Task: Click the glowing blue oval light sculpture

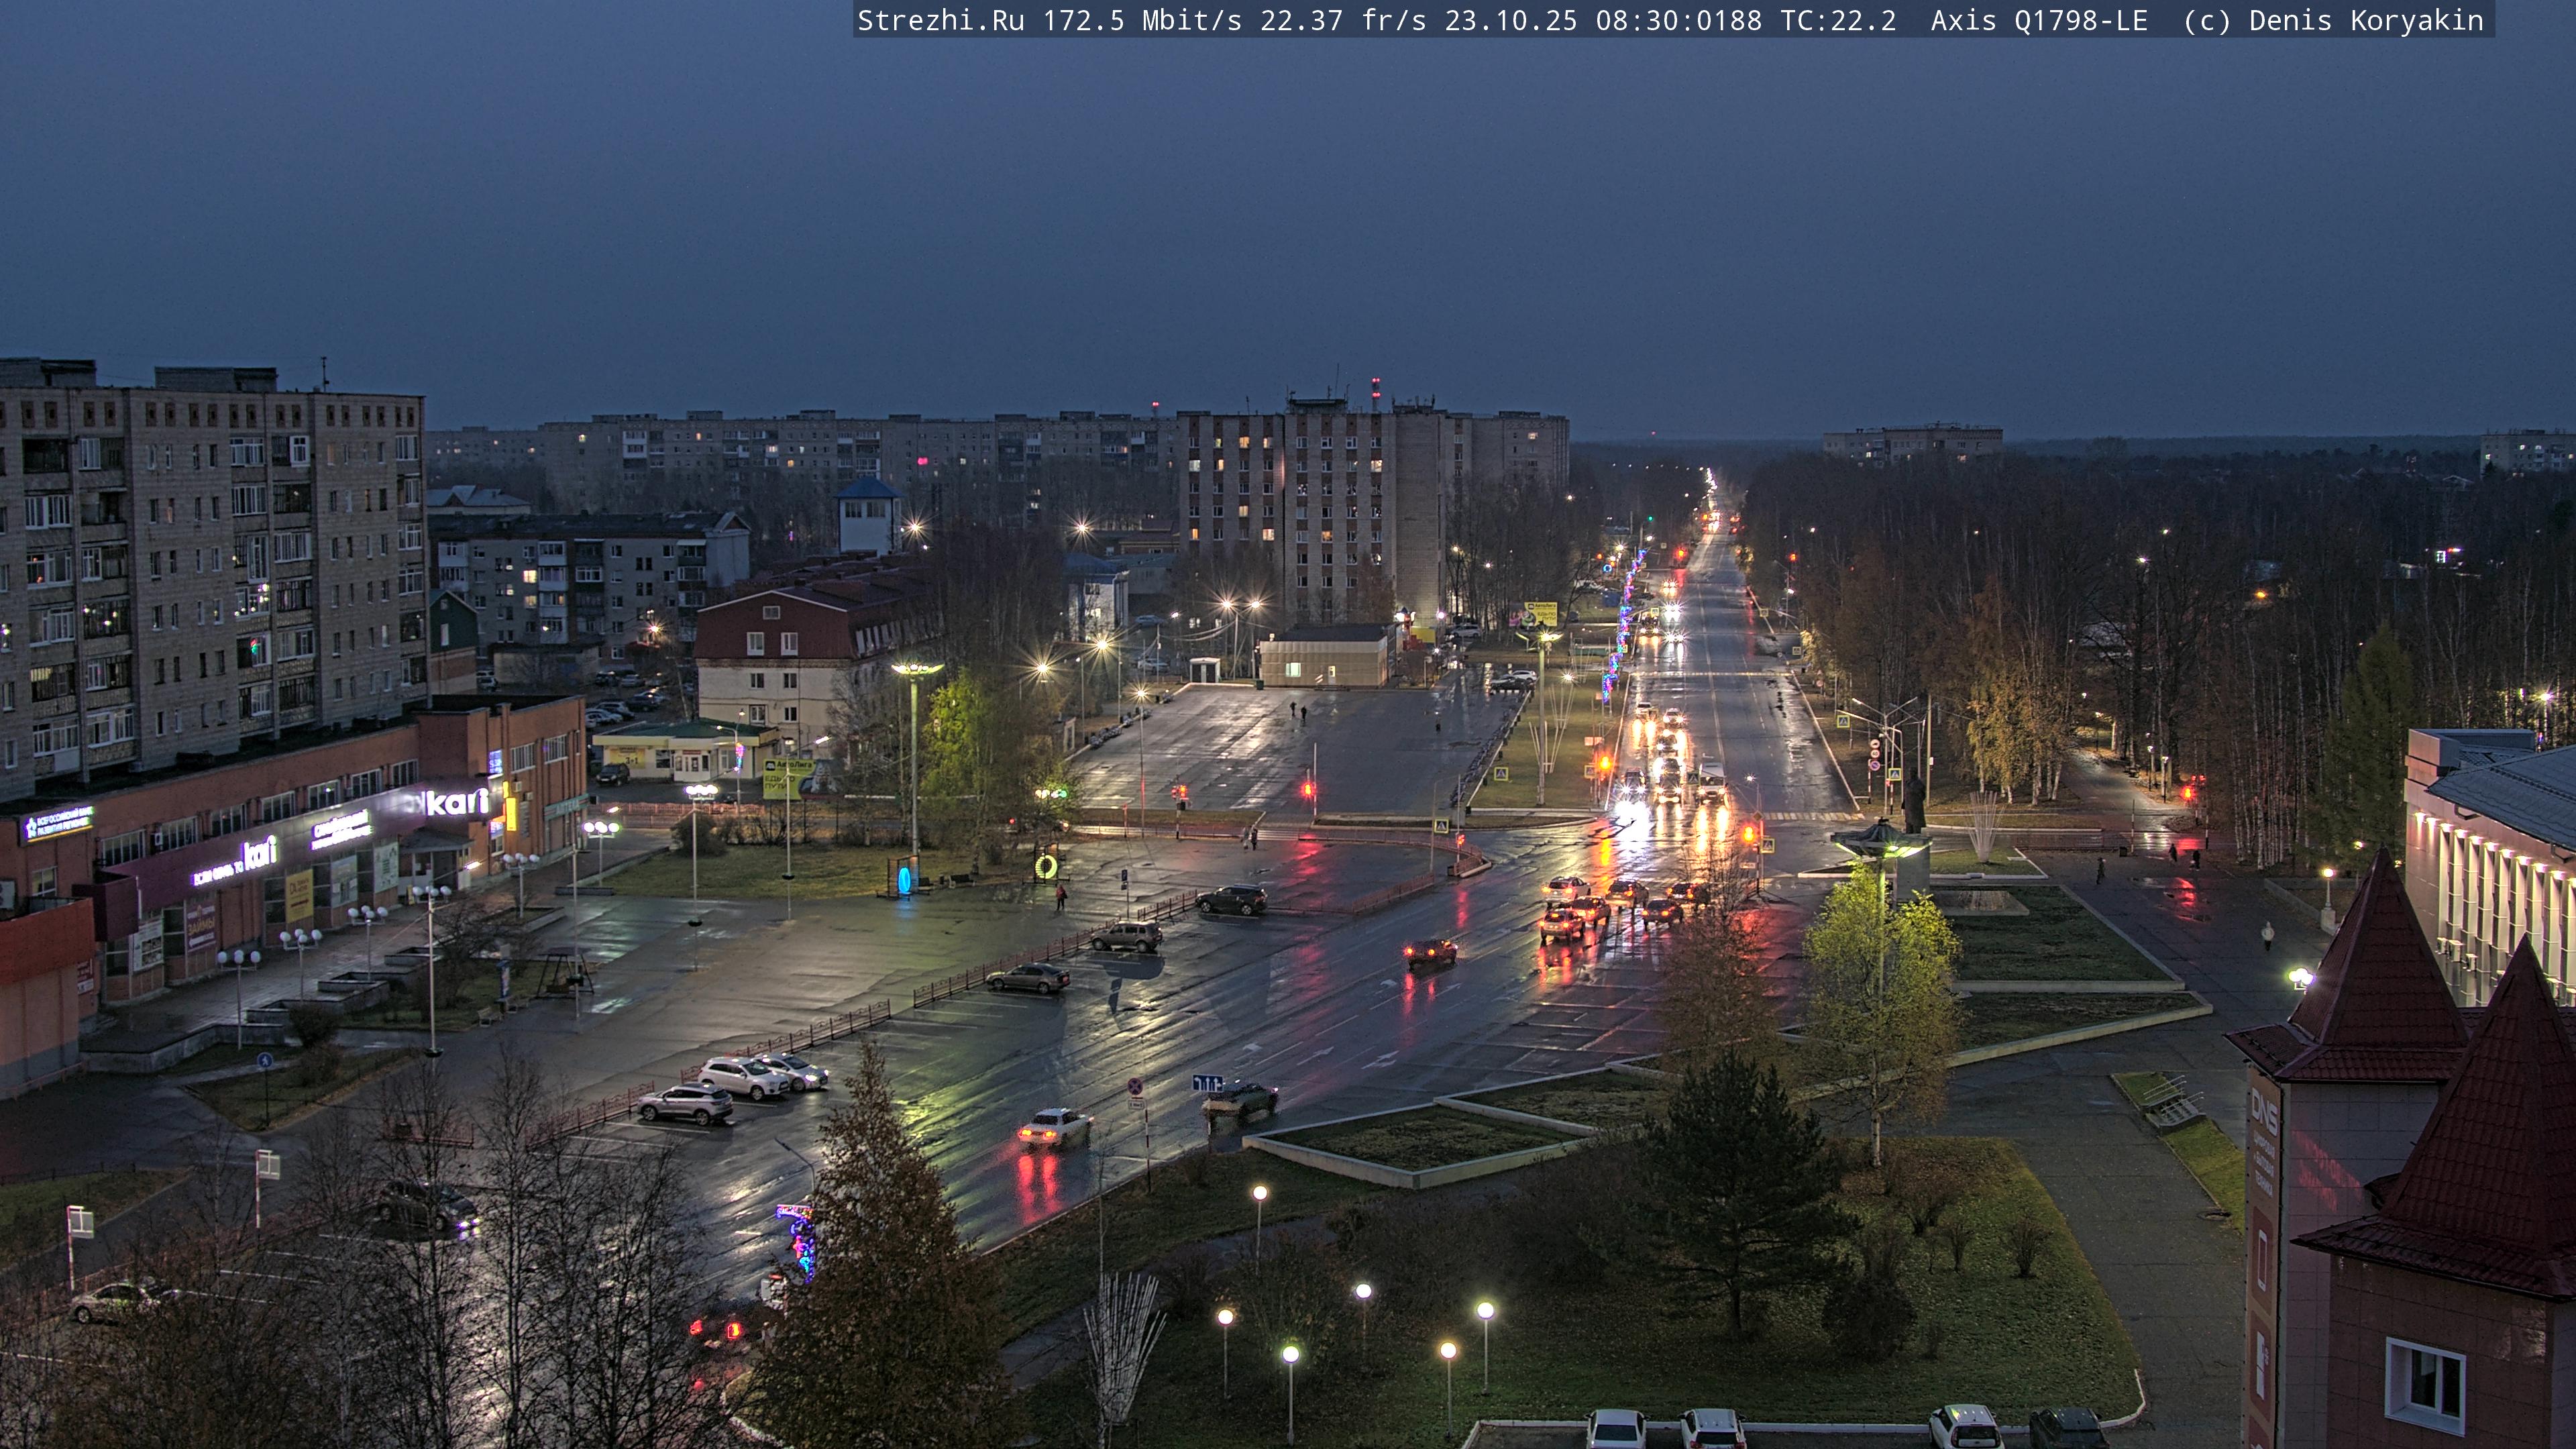Action: click(x=905, y=879)
